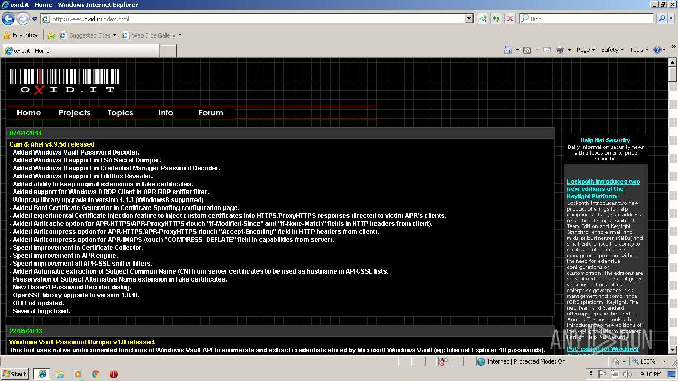Toggle Compatibility View icon

coord(483,19)
